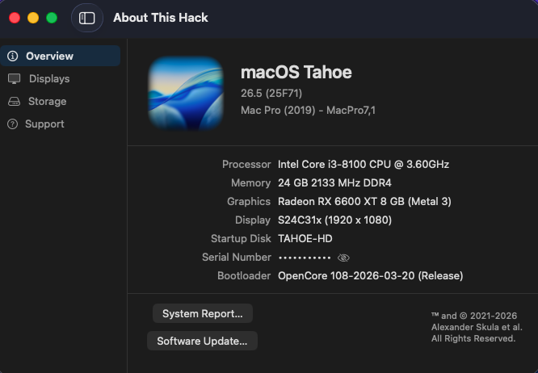
Task: Click the Display field label
Action: (x=253, y=220)
